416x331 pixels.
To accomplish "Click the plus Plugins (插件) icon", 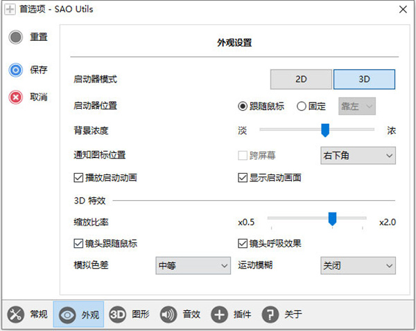I will (219, 314).
